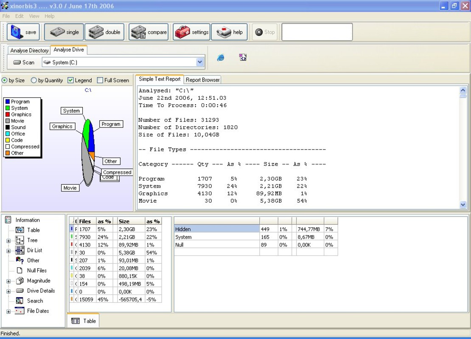Open the help toolbar button
The image size is (471, 339).
[229, 32]
